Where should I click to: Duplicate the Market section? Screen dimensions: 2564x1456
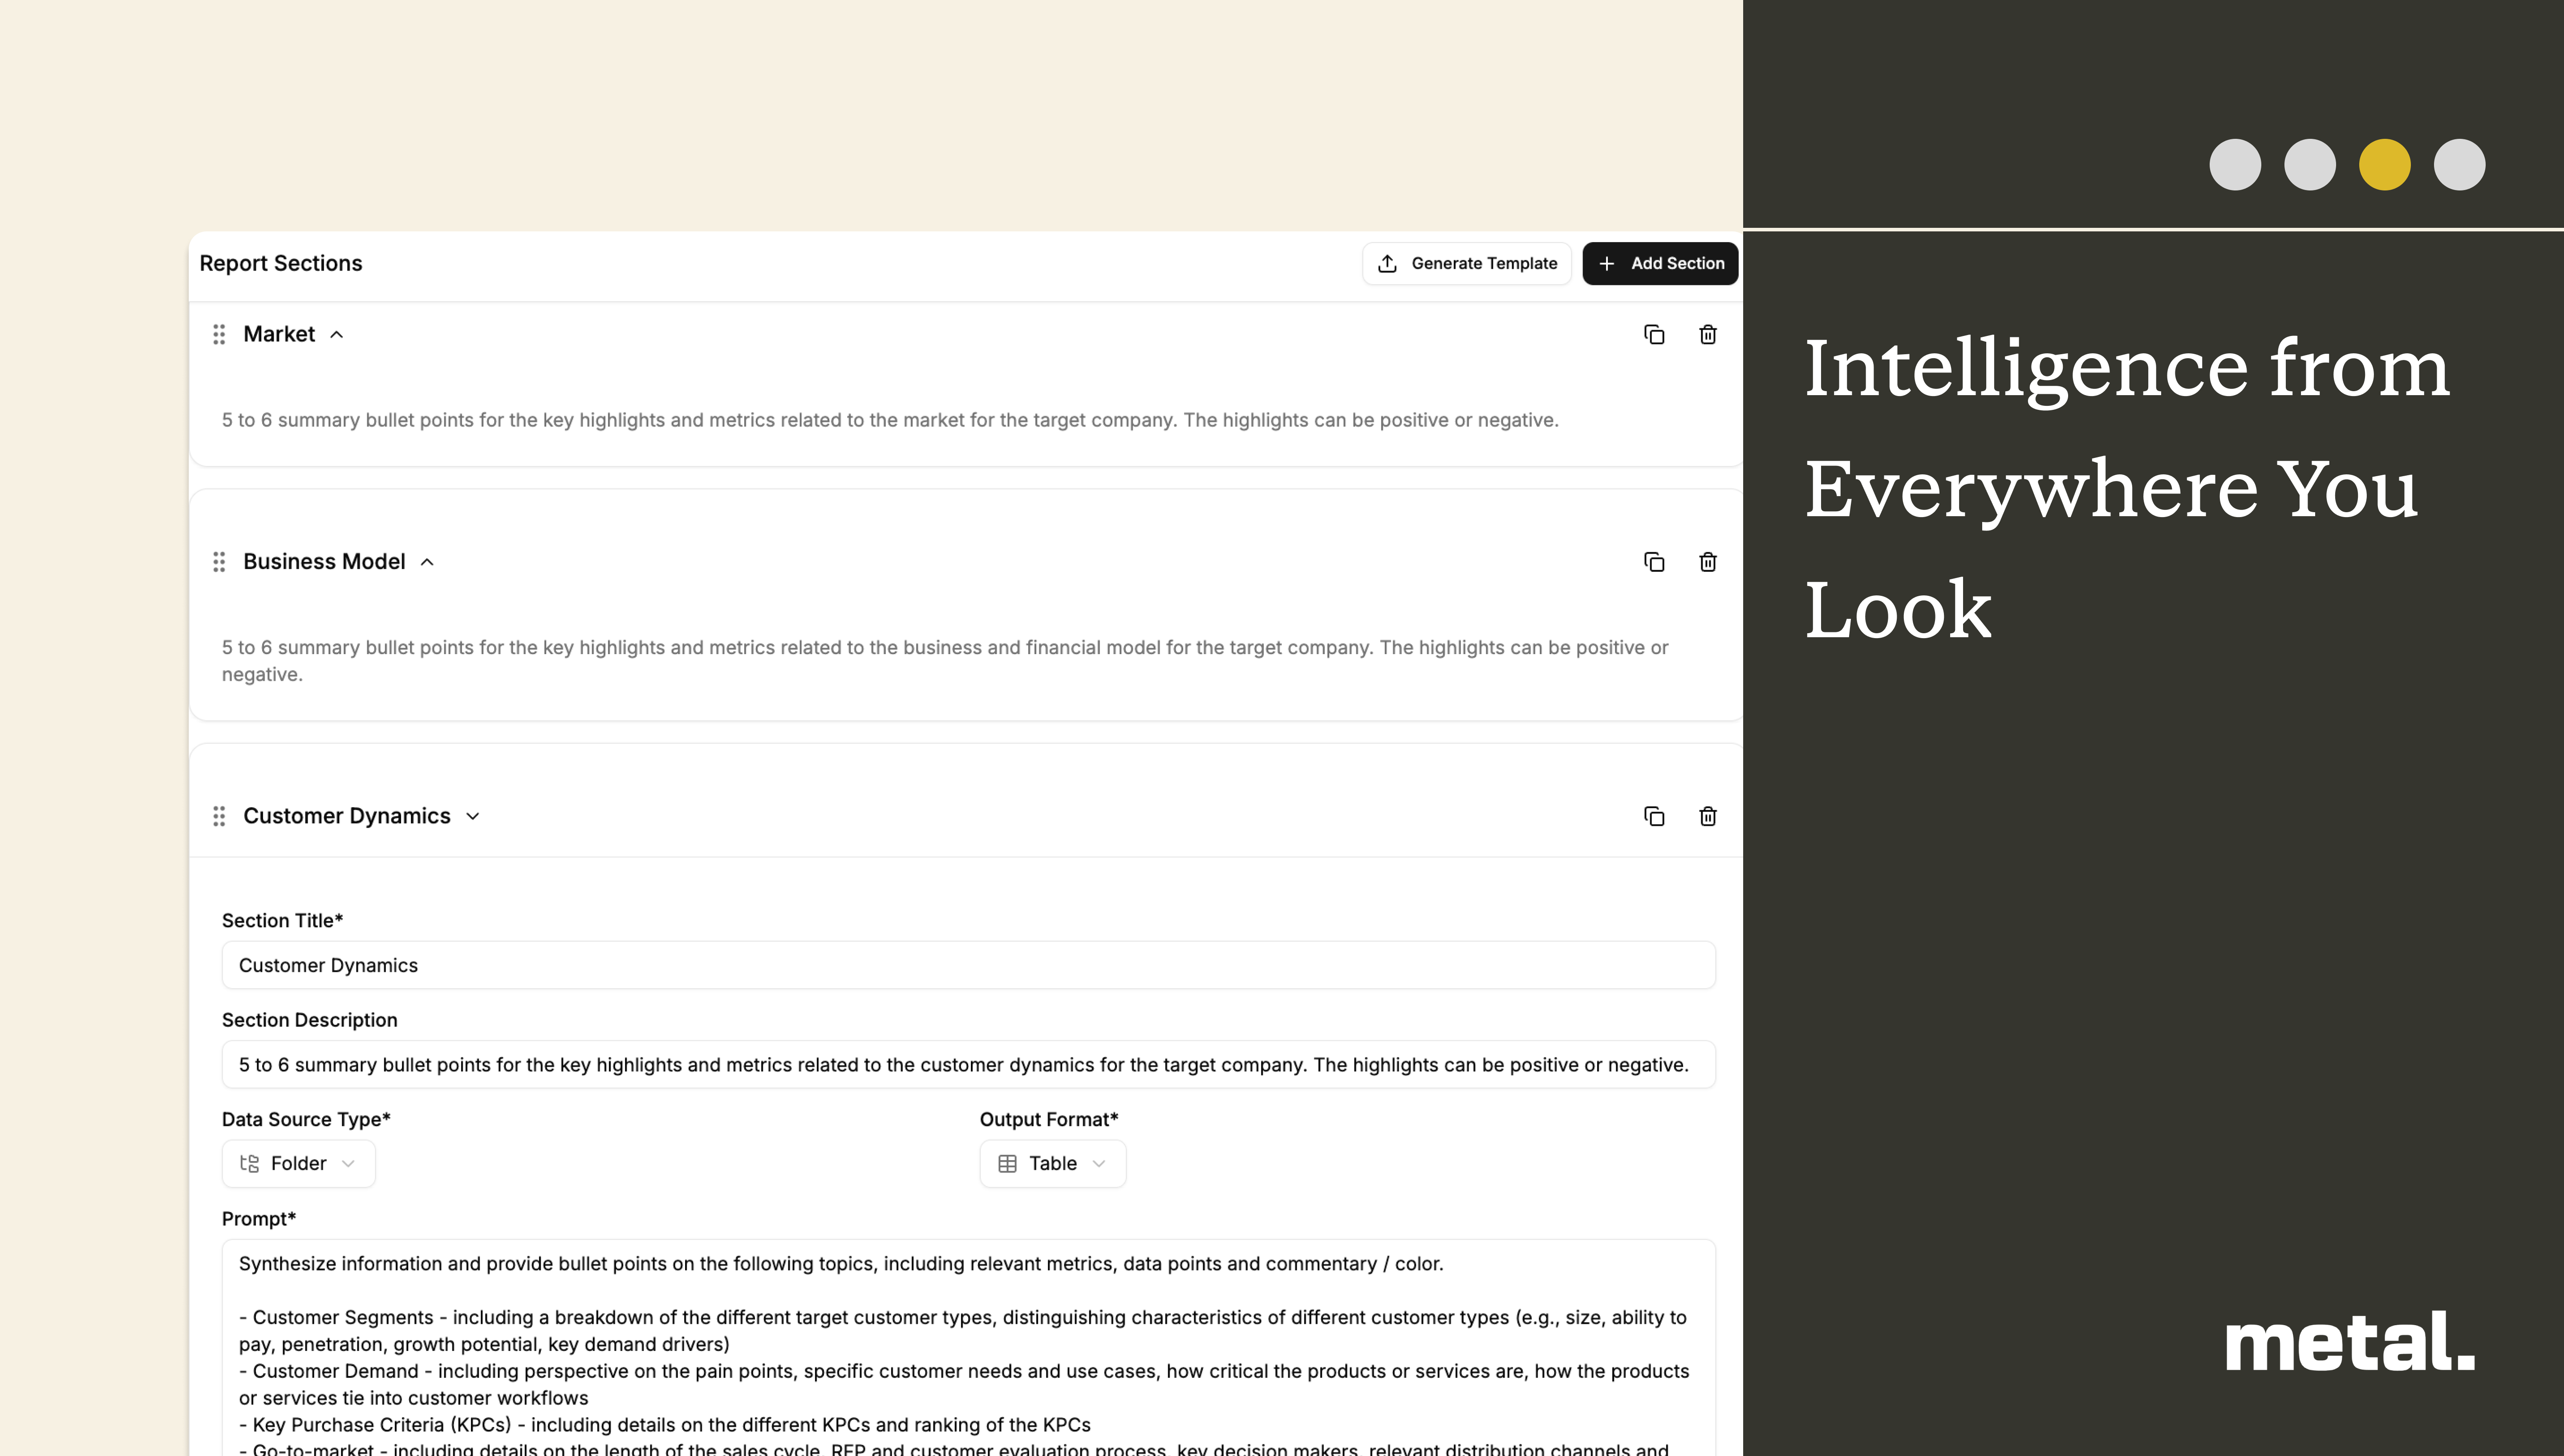click(1654, 334)
